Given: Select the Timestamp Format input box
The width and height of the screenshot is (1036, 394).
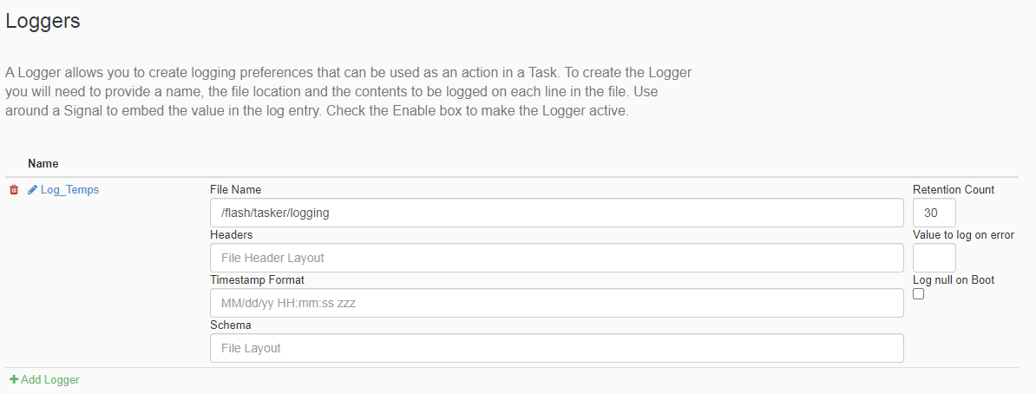Looking at the screenshot, I should point(556,303).
